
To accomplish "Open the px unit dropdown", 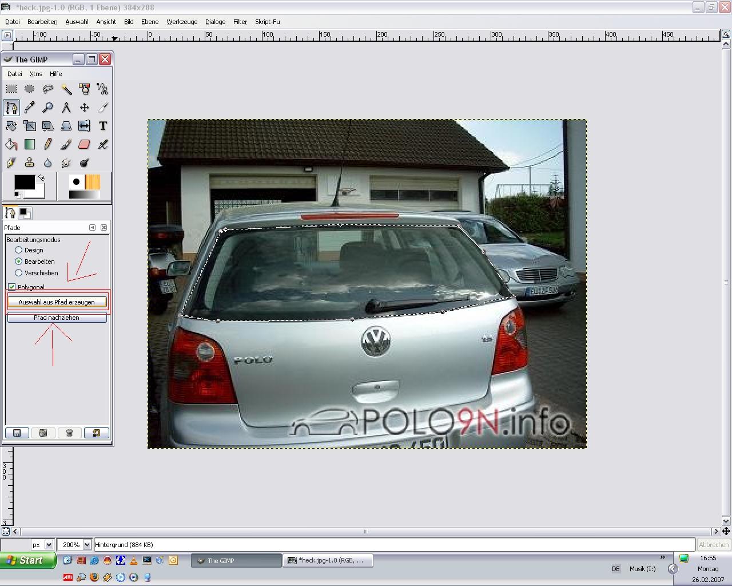I will click(49, 545).
